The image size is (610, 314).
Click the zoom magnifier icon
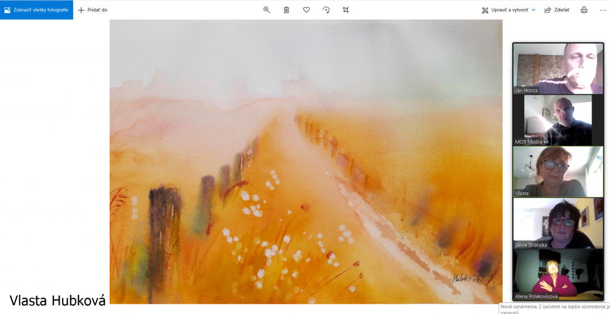click(x=266, y=10)
